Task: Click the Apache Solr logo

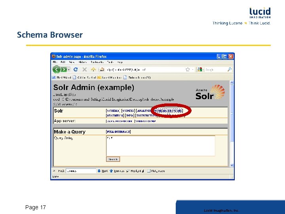Action: (210, 92)
